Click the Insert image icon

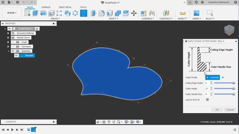pyautogui.click(x=196, y=13)
